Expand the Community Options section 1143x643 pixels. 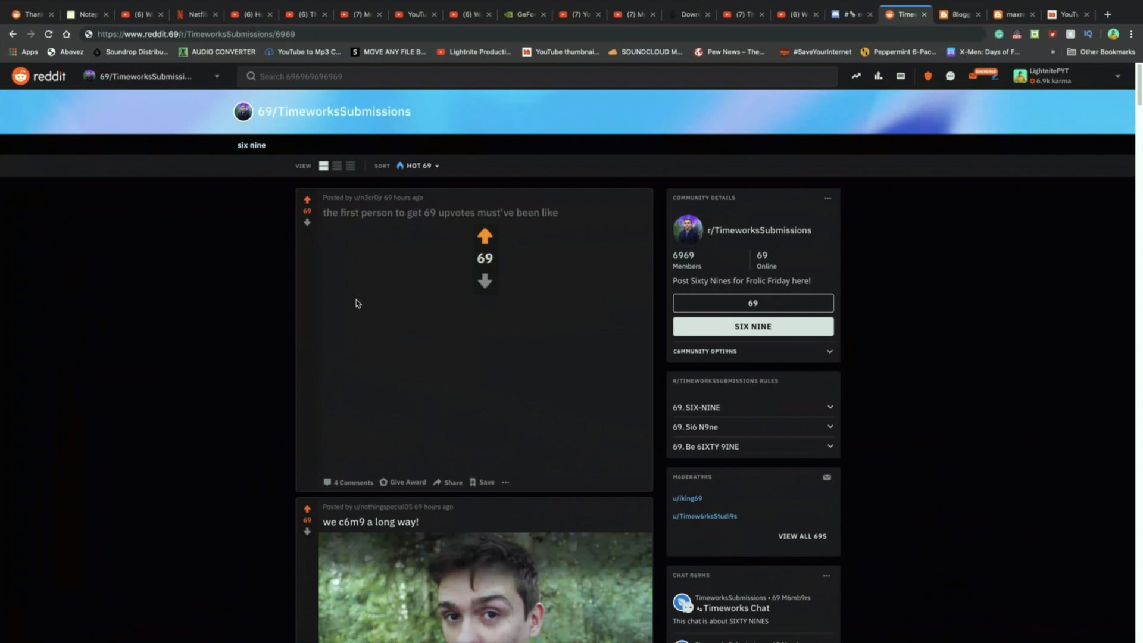tap(752, 351)
